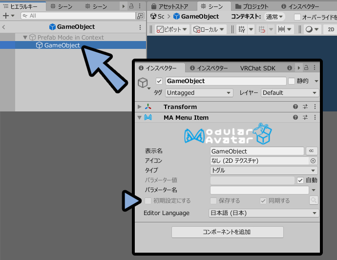337x260 pixels.
Task: Toggle the 同期する checkbox
Action: pos(263,201)
